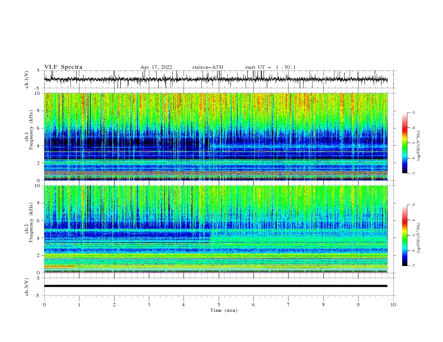443x342 pixels.
Task: Click the ch.3 flat black waveform trace
Action: coord(215,286)
